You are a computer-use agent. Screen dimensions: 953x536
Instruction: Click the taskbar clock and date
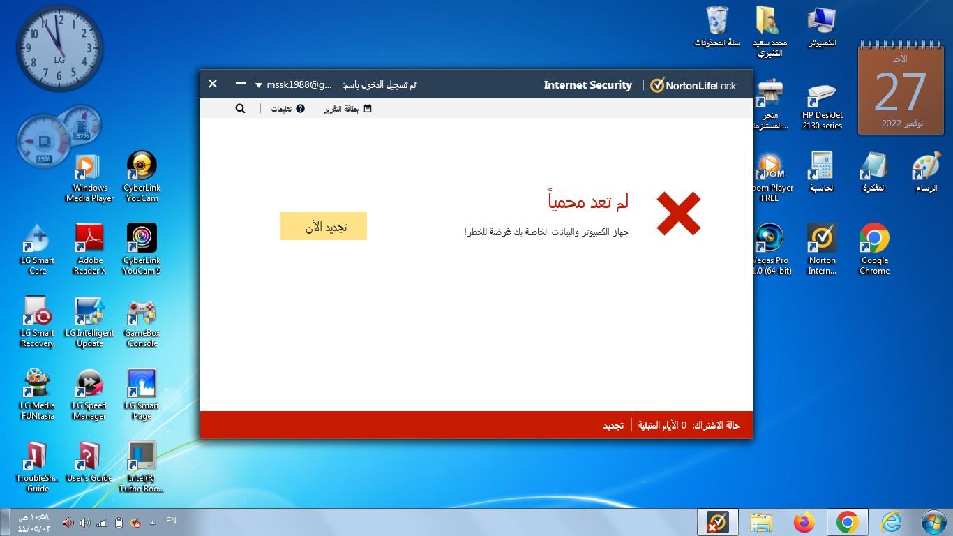33,522
